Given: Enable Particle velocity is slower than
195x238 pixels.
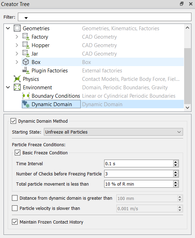Looking at the screenshot, I should point(15,208).
